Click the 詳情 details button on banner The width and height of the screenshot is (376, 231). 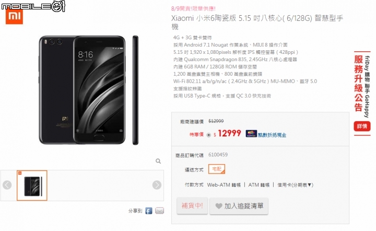pos(362,126)
